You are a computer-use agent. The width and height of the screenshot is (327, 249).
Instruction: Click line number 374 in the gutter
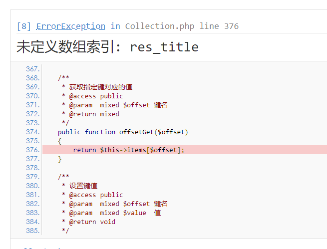click(32, 132)
